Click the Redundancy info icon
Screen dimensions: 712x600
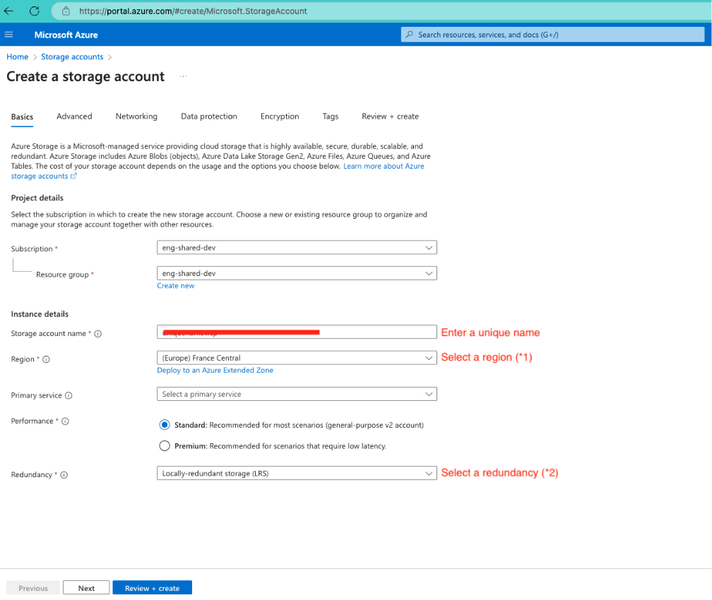(x=64, y=474)
